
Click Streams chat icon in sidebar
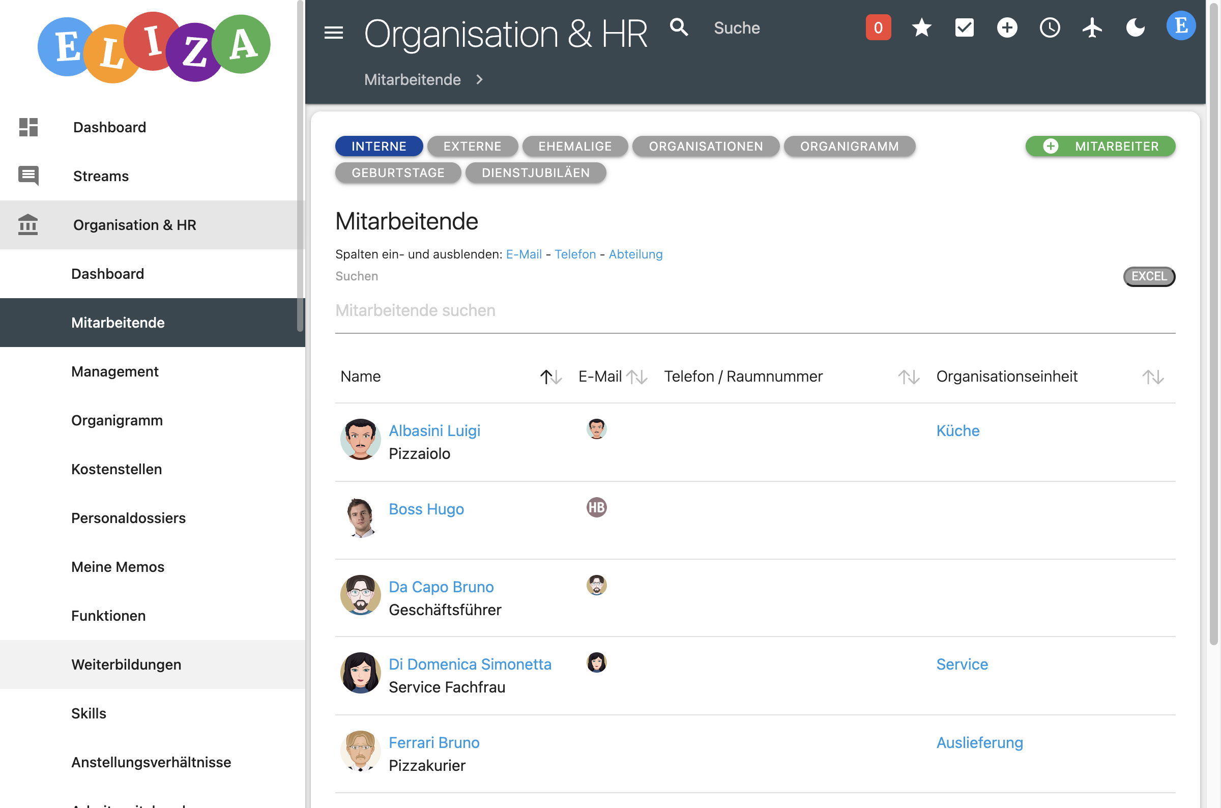pos(28,176)
